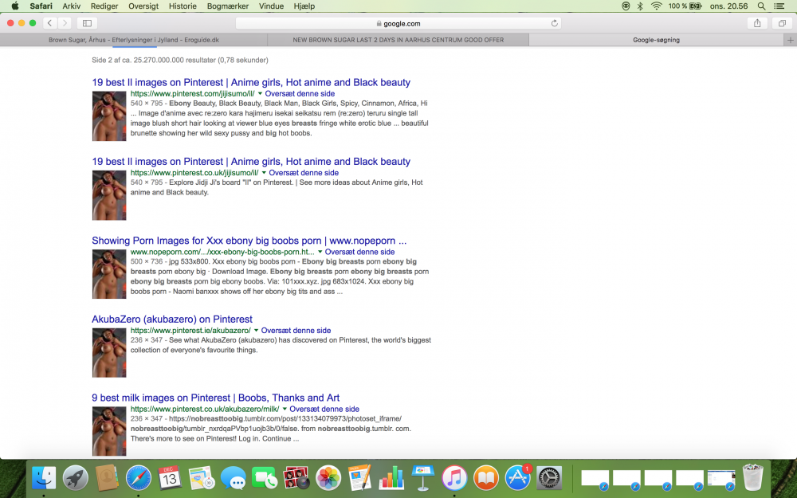Open Finder from the Dock
This screenshot has height=498, width=797.
click(x=44, y=478)
